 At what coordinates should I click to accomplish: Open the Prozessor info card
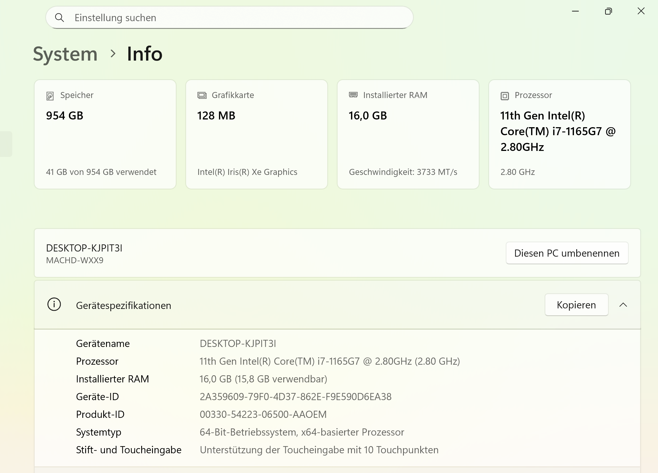tap(559, 134)
